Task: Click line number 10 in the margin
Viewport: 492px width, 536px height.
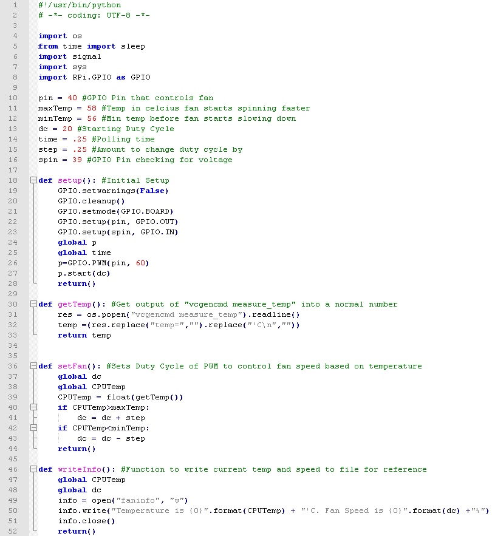Action: tap(13, 98)
